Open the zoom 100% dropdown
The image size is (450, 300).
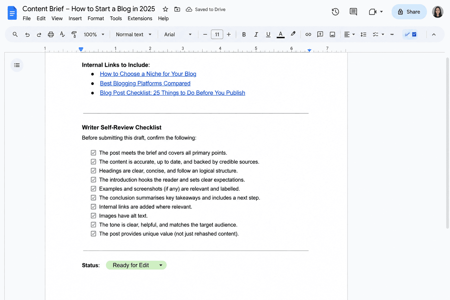(94, 34)
